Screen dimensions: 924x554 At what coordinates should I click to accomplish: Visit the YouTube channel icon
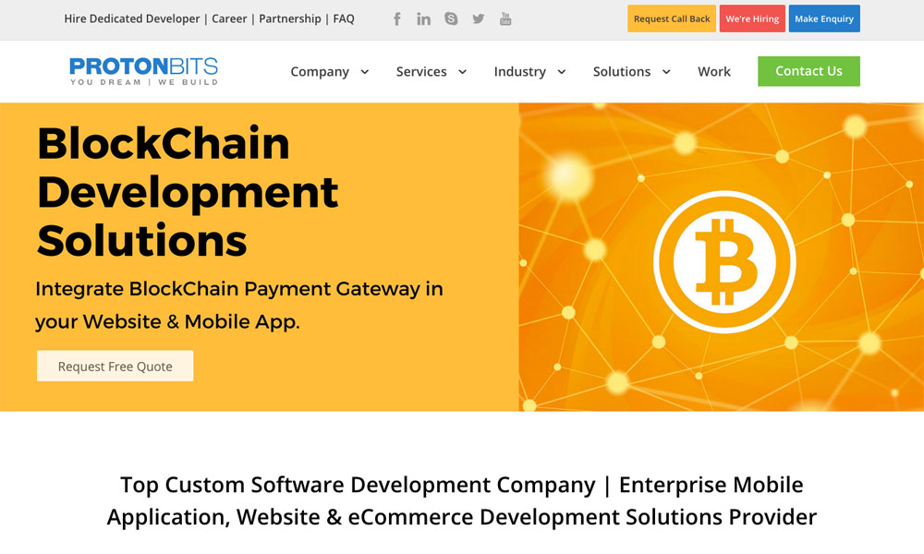click(505, 18)
